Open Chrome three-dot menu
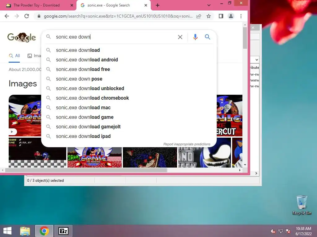Image resolution: width=317 pixels, height=237 pixels. 241,16
